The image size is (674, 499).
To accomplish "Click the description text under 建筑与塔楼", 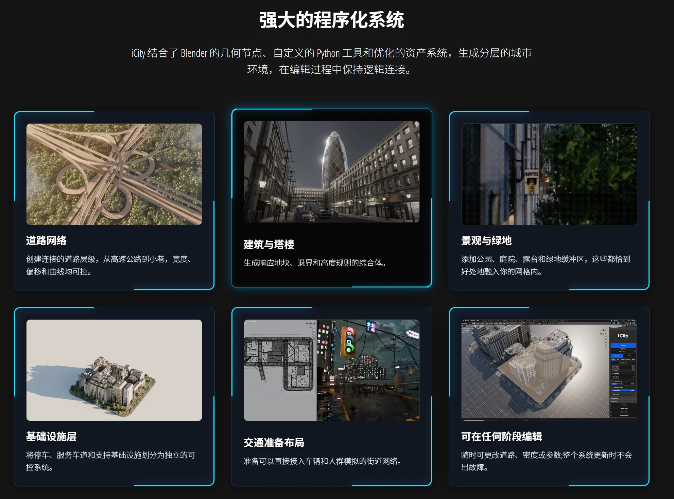I will tap(315, 263).
